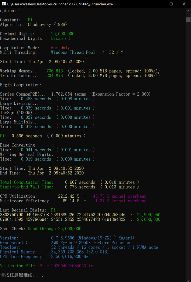This screenshot has height=282, width=191.
Task: Click '234 MiB' twiddle tables value
Action: coord(55,75)
